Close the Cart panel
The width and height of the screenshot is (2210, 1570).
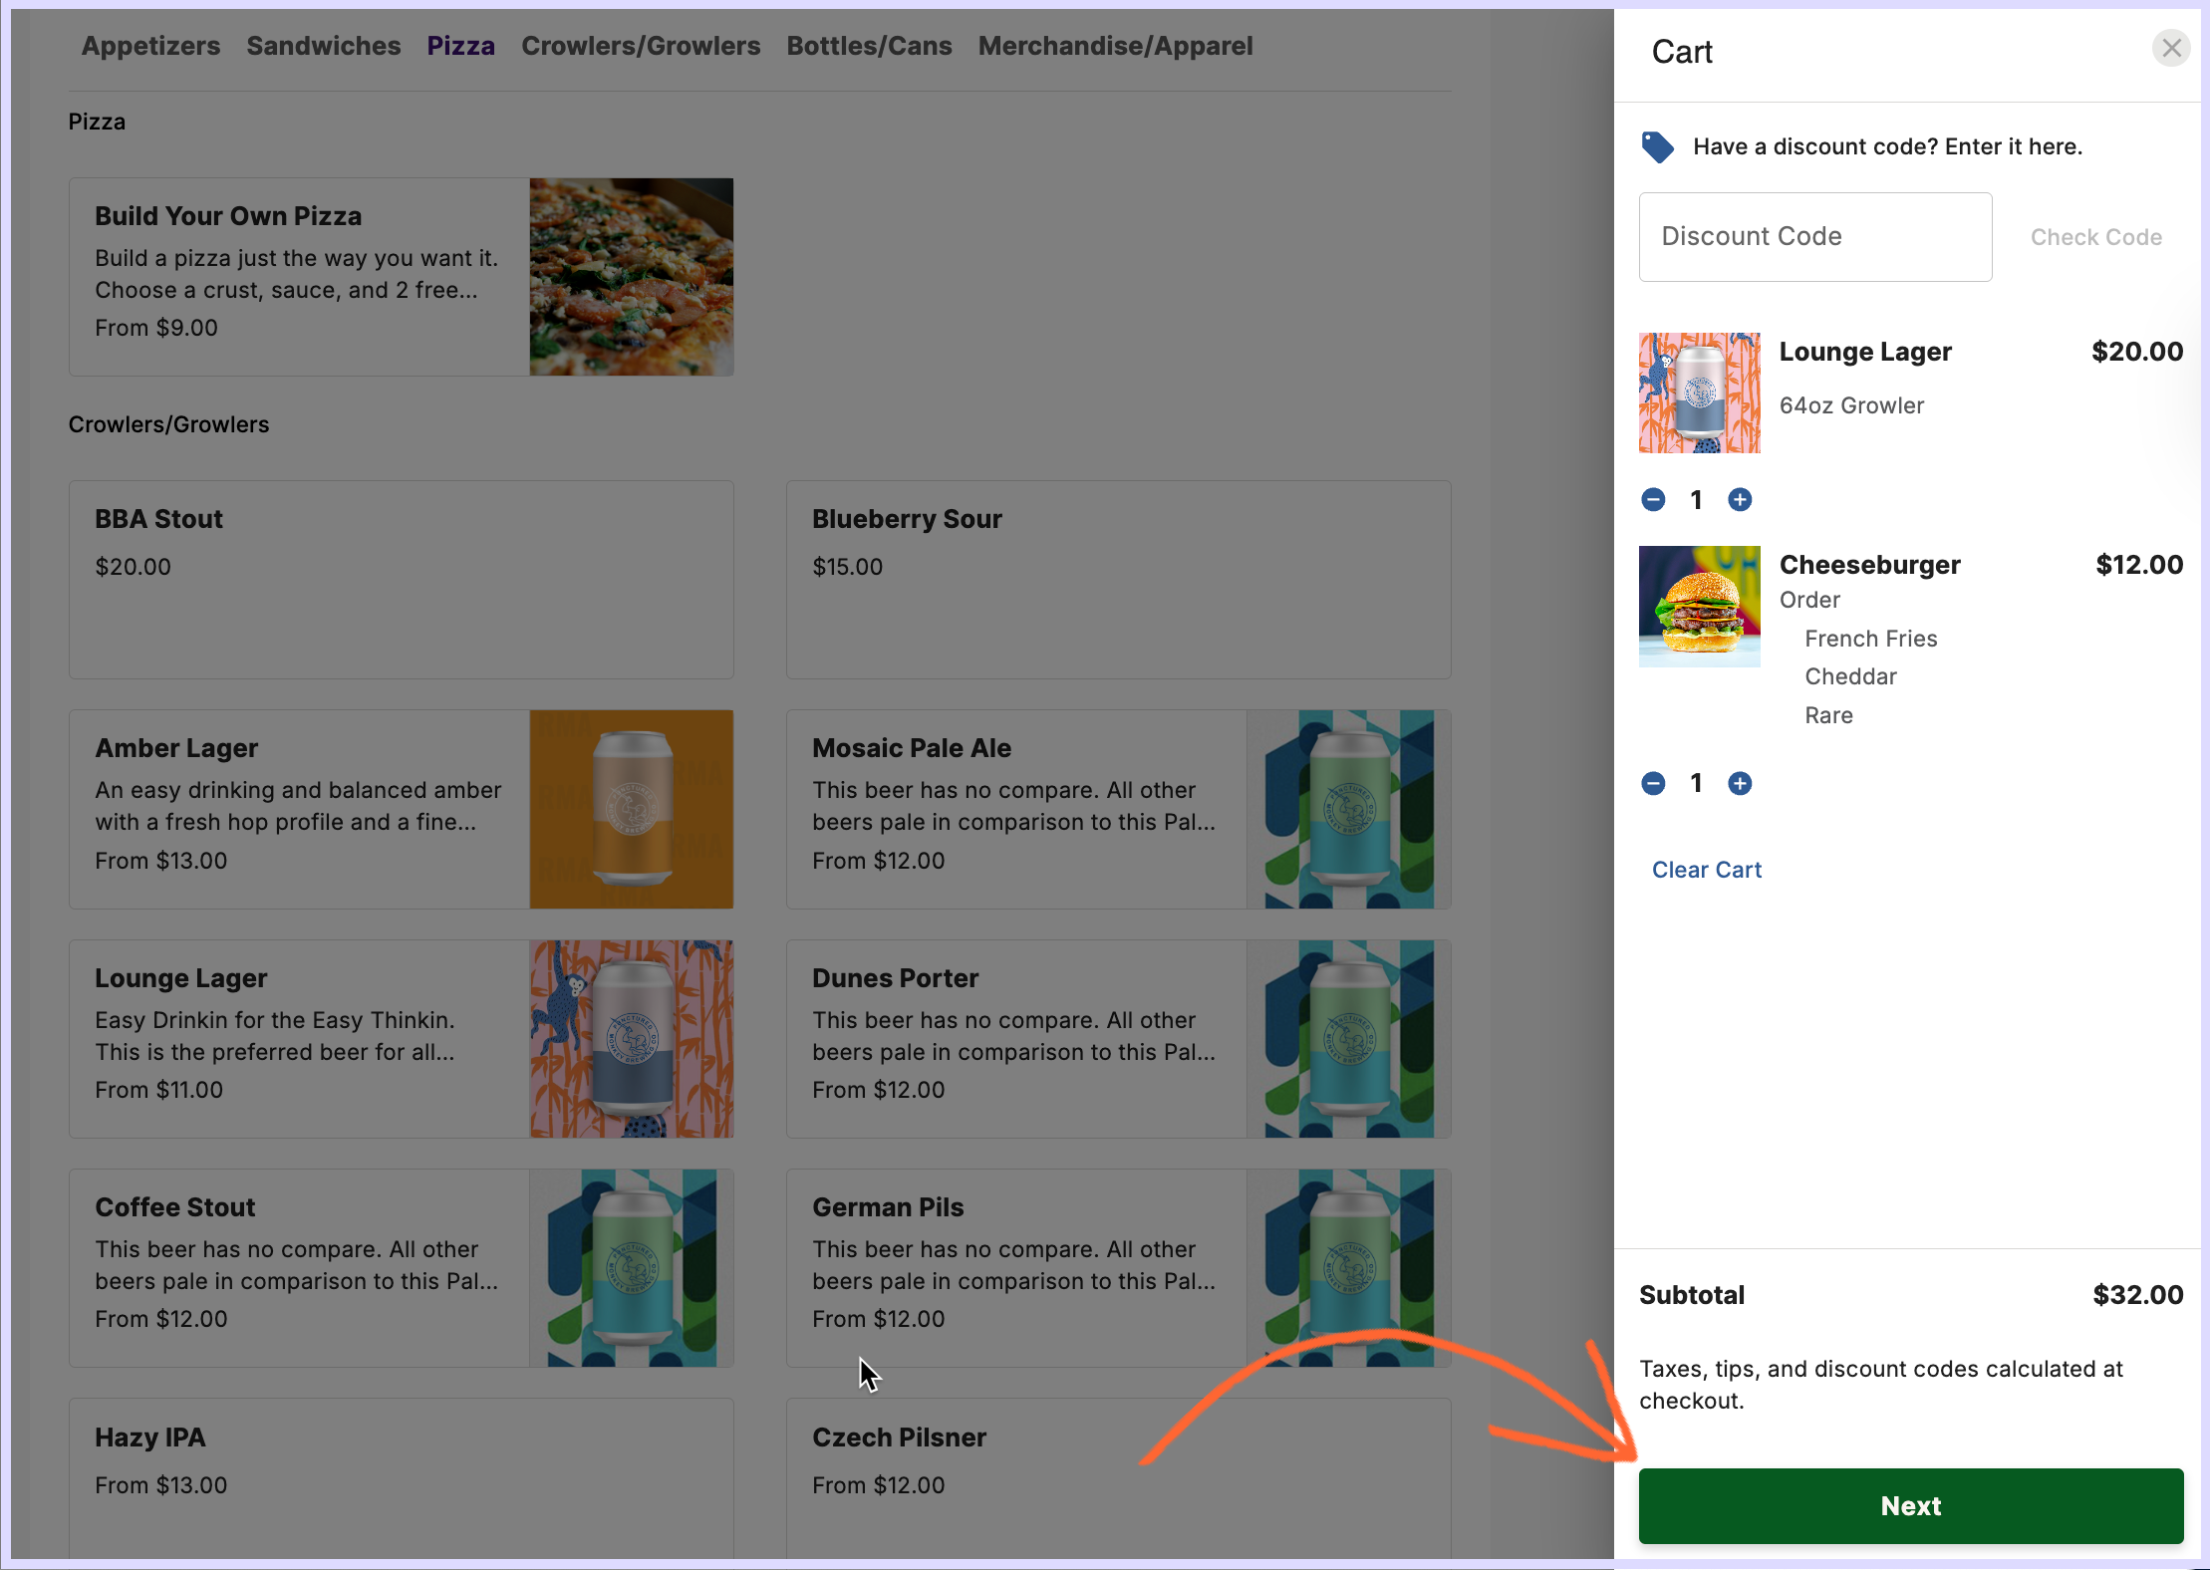(2170, 48)
